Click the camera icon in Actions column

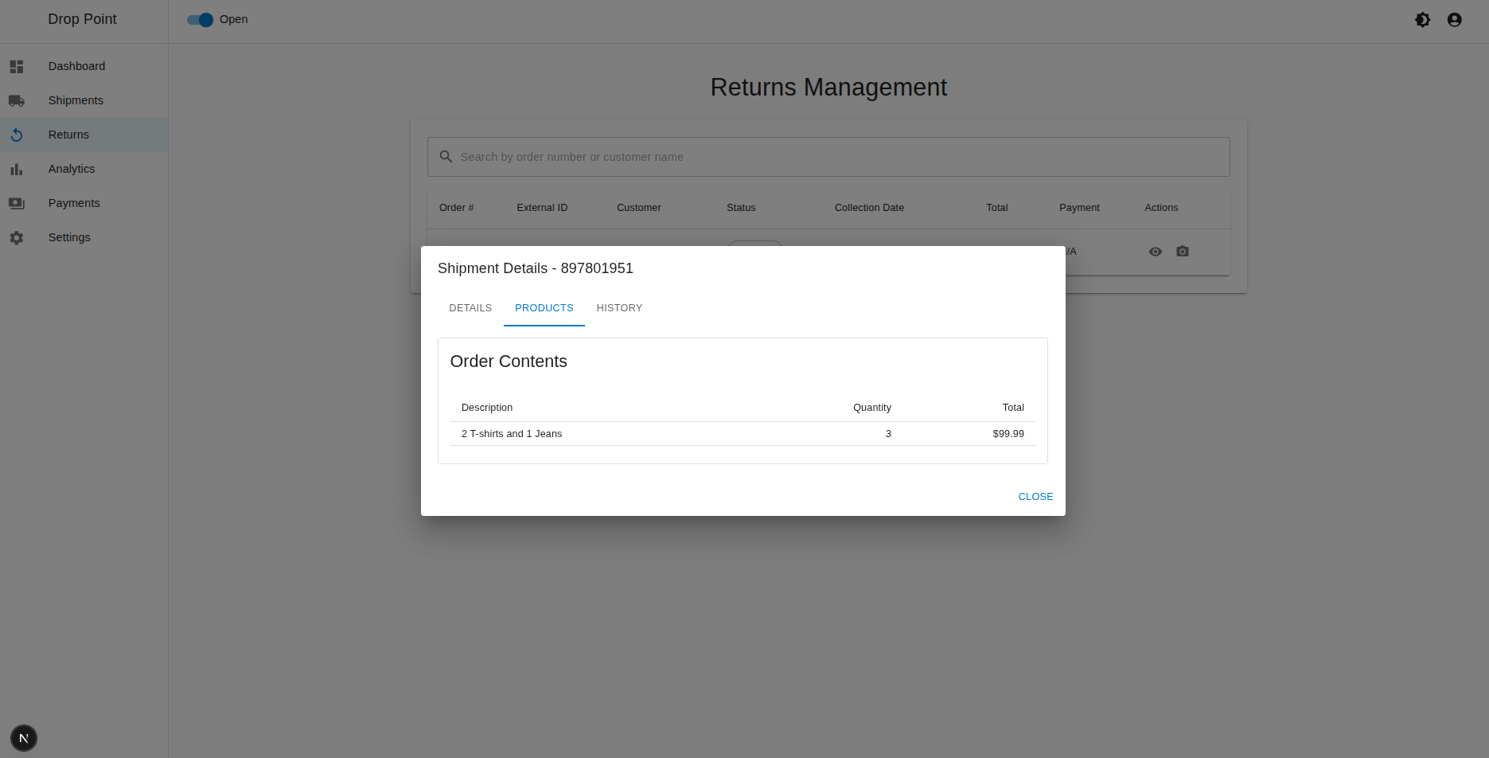[x=1182, y=251]
